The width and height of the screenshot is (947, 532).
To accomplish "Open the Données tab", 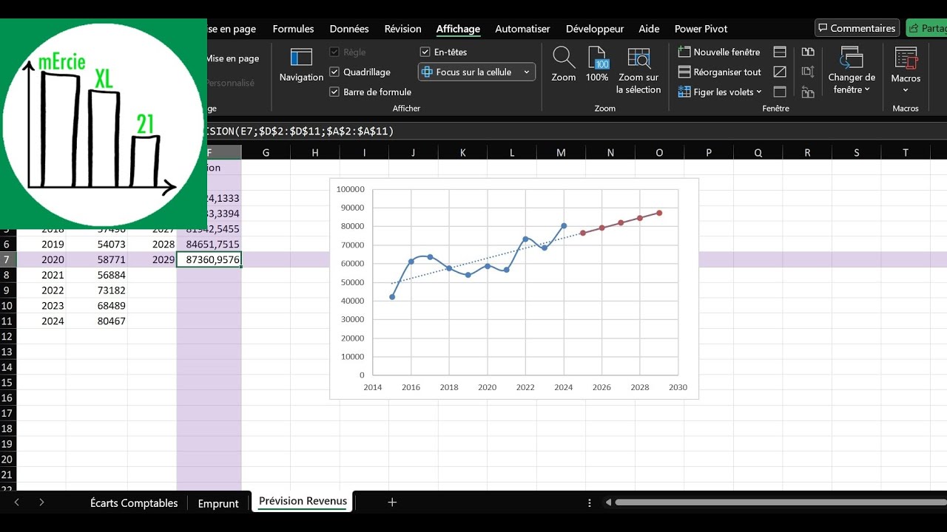I will [349, 29].
